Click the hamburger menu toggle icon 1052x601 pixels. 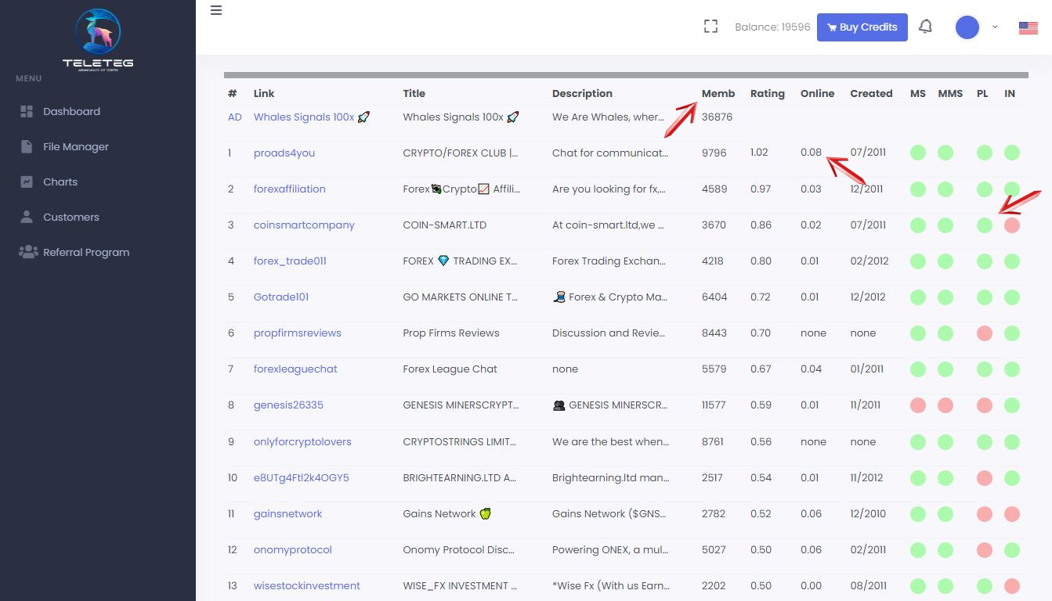216,11
